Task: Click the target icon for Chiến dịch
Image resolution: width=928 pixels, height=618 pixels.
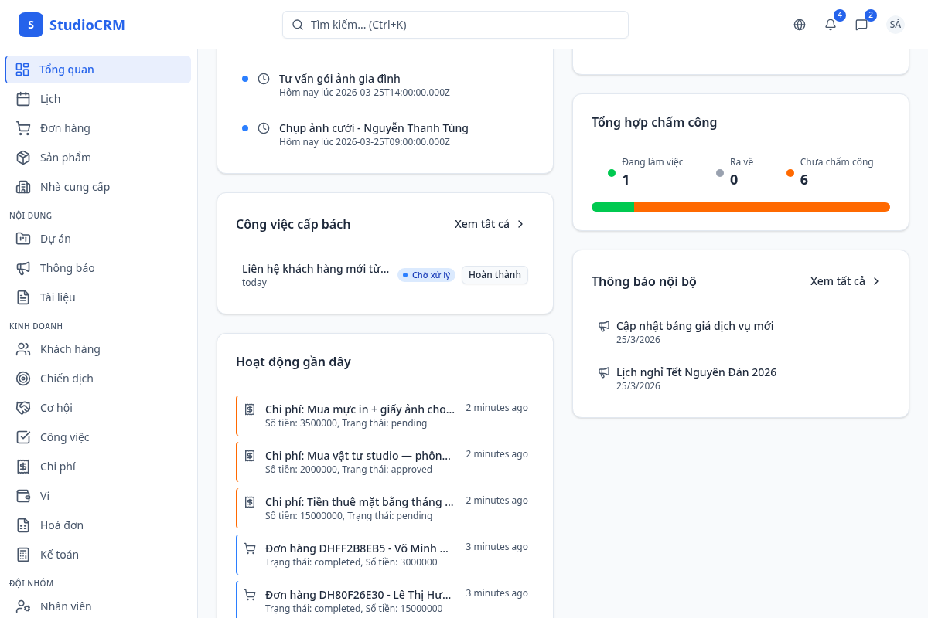Action: tap(23, 379)
